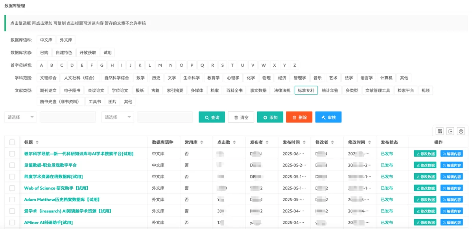The height and width of the screenshot is (229, 472).
Task: Select 计算机 subject scope
Action: 386,78
